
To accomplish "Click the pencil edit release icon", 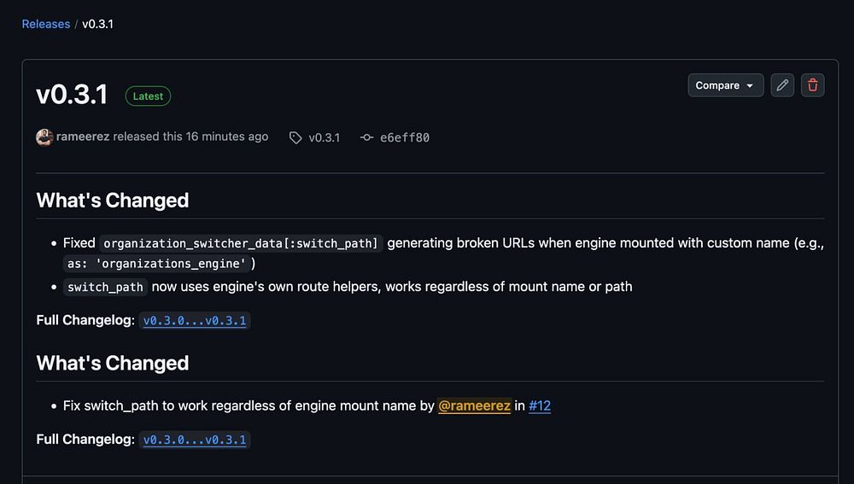I will coord(782,85).
